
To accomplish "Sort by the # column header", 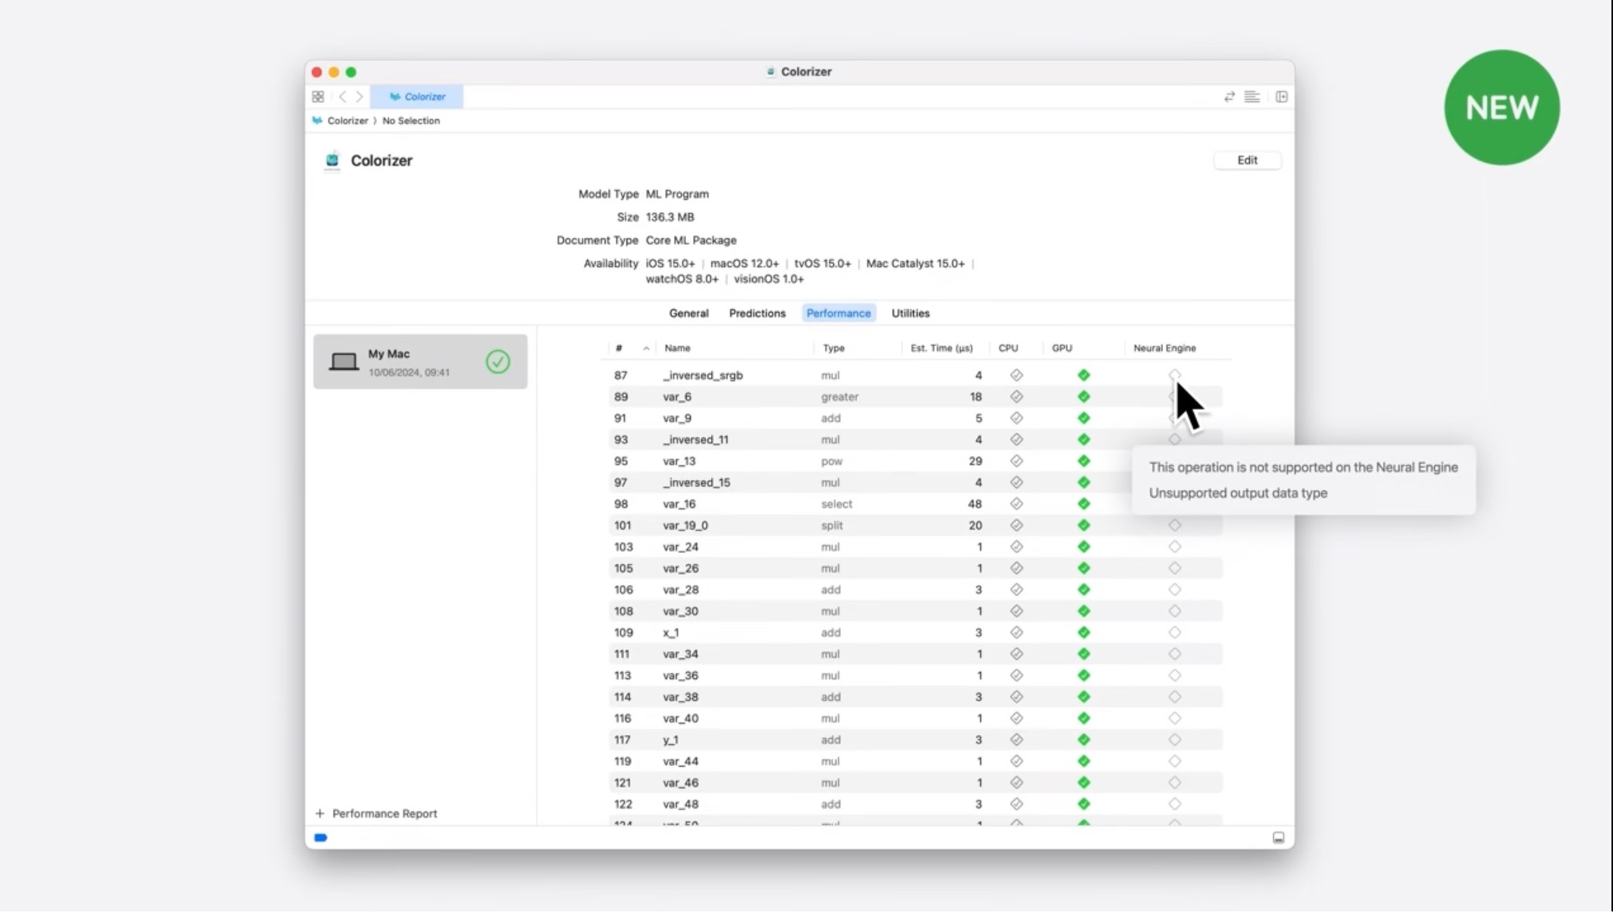I will coord(619,348).
